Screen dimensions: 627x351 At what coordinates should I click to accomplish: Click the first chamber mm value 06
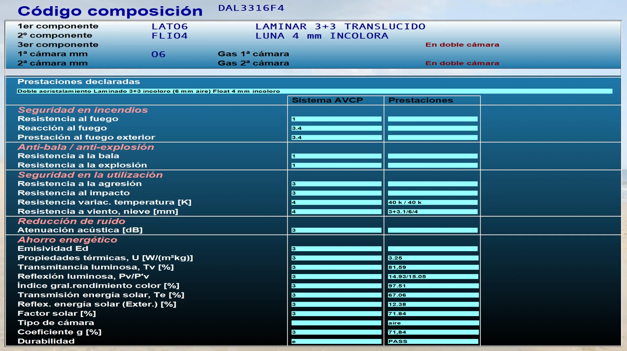tap(158, 54)
